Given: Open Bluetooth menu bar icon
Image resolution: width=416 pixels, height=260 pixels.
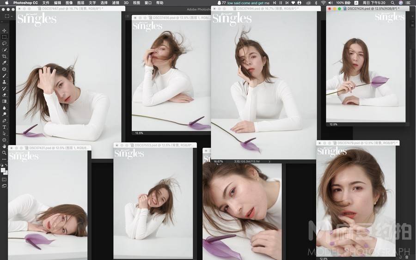Looking at the screenshot, I should (316, 3).
